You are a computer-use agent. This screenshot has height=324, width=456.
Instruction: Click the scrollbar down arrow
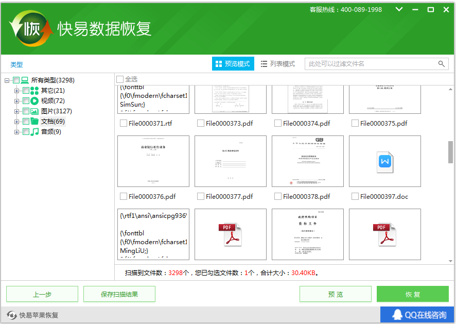pos(450,261)
